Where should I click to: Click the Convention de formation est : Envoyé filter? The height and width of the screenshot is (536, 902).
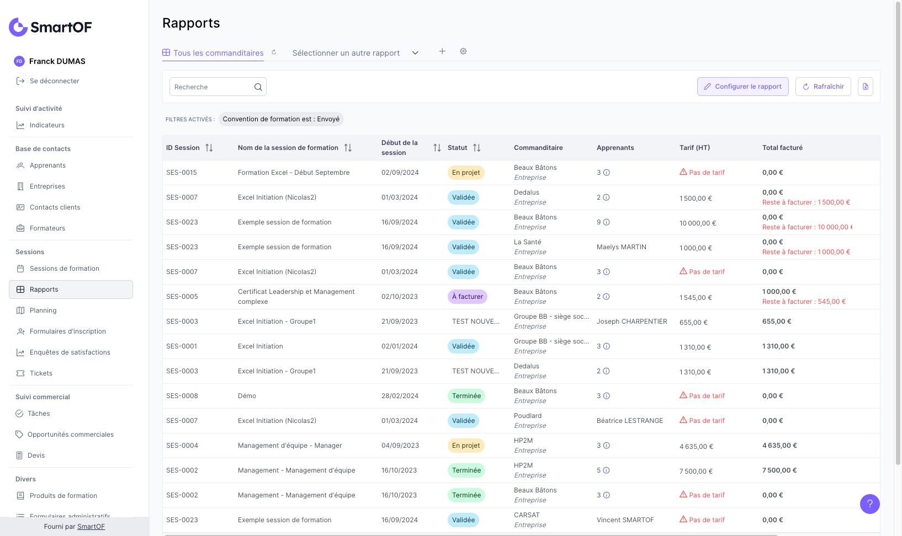(281, 119)
